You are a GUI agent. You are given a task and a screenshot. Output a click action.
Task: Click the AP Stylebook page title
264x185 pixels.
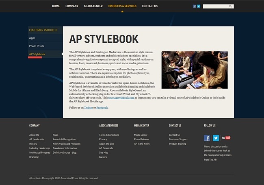click(x=104, y=39)
